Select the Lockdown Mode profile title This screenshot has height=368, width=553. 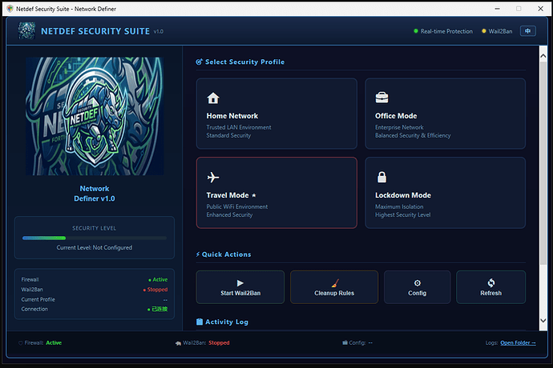coord(403,195)
